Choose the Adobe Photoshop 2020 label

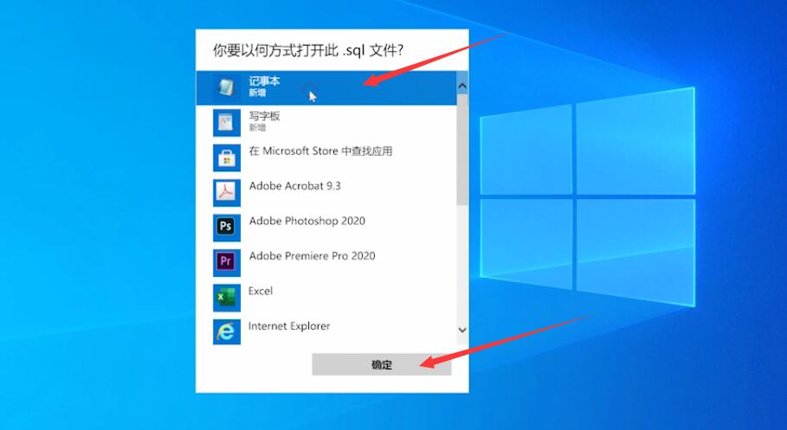click(x=307, y=221)
